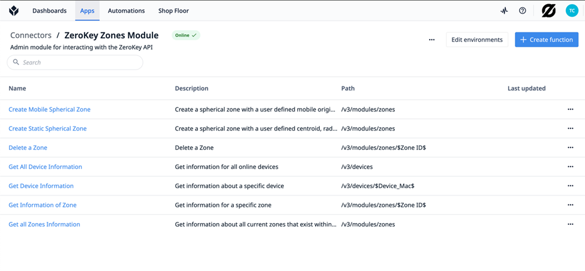This screenshot has width=585, height=271.
Task: Click the Create Mobile Spherical Zone path cell
Action: point(368,109)
